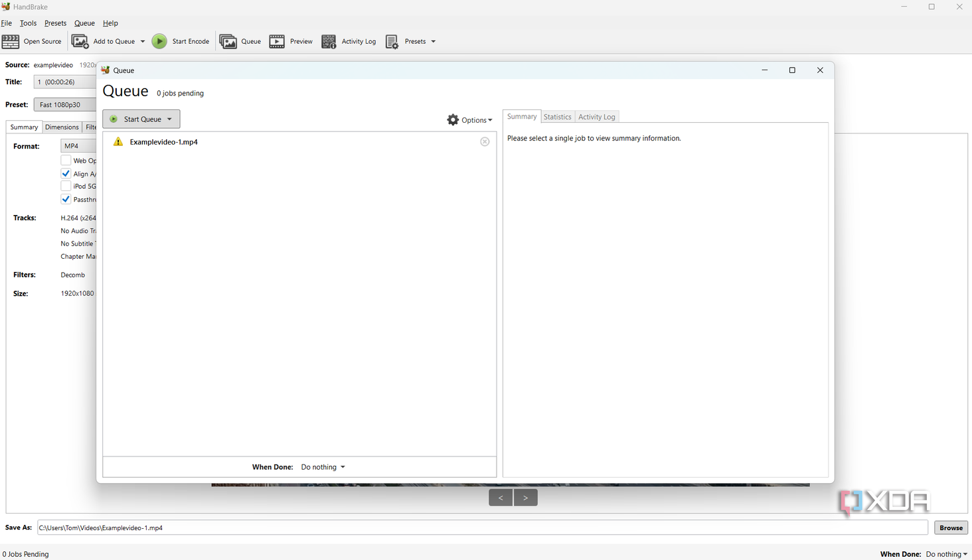
Task: Switch to the Summary tab in Queue window
Action: 522,116
